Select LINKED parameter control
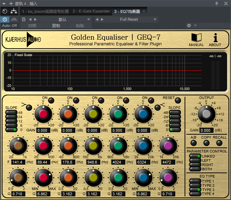 point(195,156)
